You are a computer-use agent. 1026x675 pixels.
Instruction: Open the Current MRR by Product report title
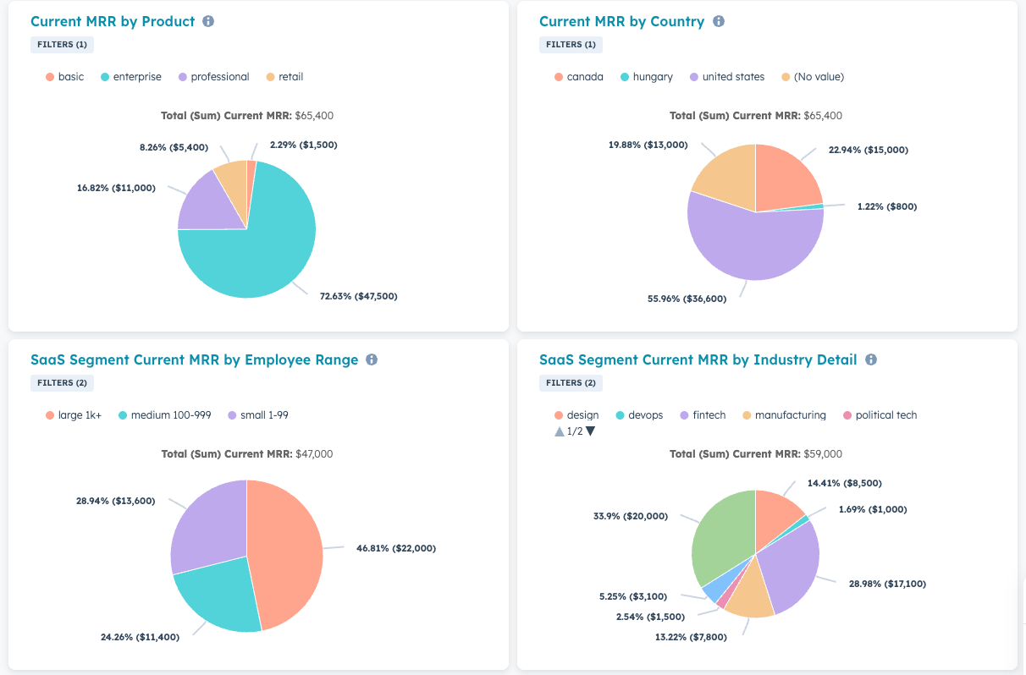point(113,21)
